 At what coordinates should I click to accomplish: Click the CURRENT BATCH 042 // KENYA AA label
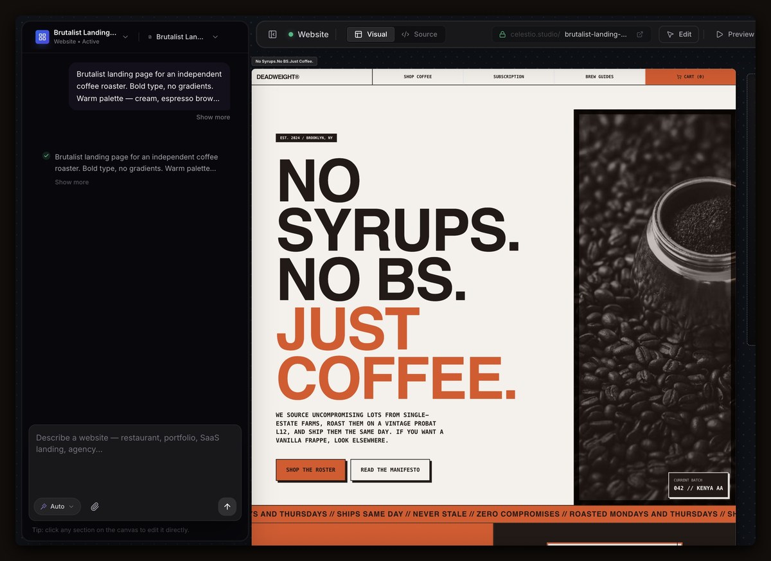[x=698, y=485]
